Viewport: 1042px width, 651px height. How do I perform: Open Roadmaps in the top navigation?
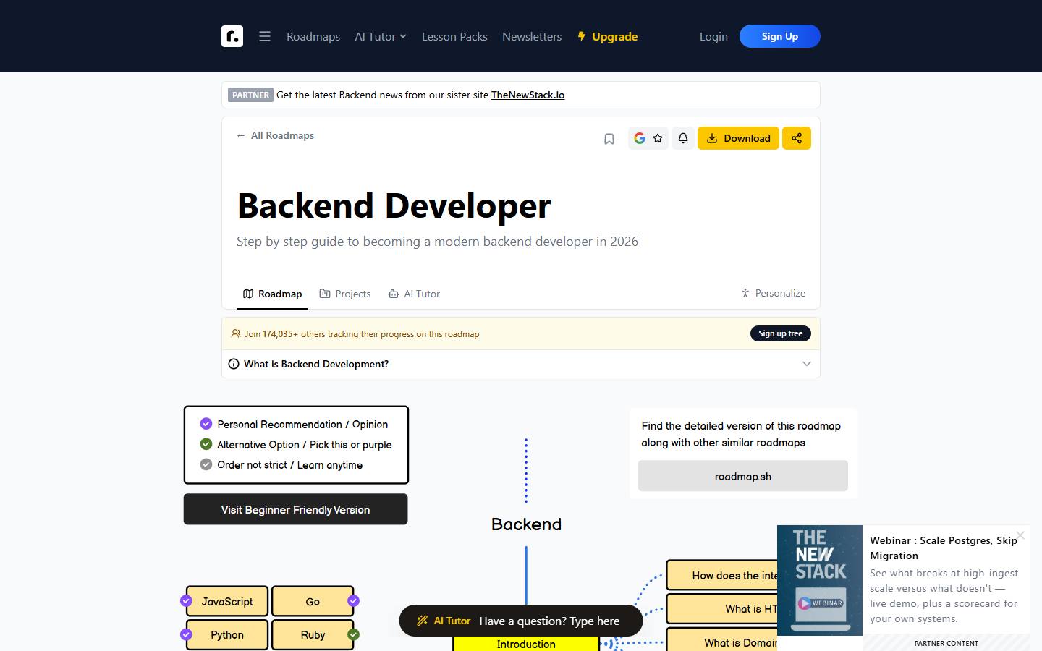click(313, 36)
